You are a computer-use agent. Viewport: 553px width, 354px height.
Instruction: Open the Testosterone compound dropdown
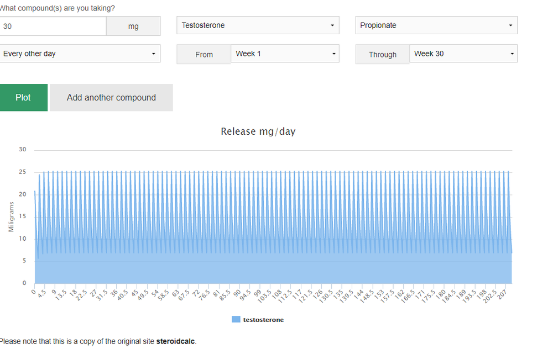coord(258,25)
